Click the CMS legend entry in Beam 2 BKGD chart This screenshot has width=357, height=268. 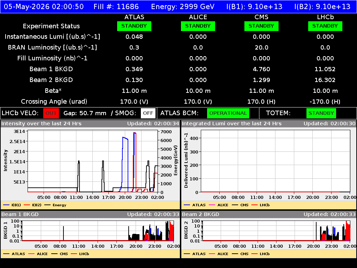click(240, 254)
